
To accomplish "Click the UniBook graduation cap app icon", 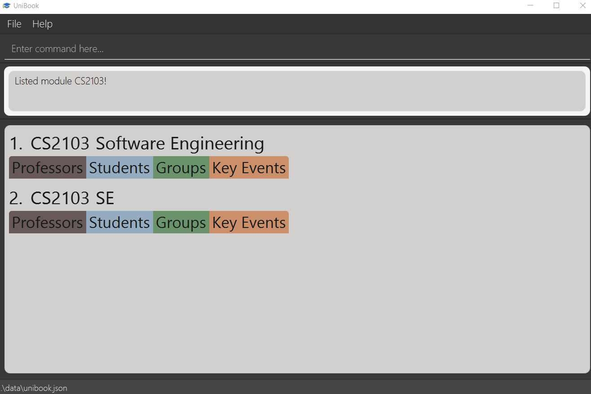I will pyautogui.click(x=6, y=6).
